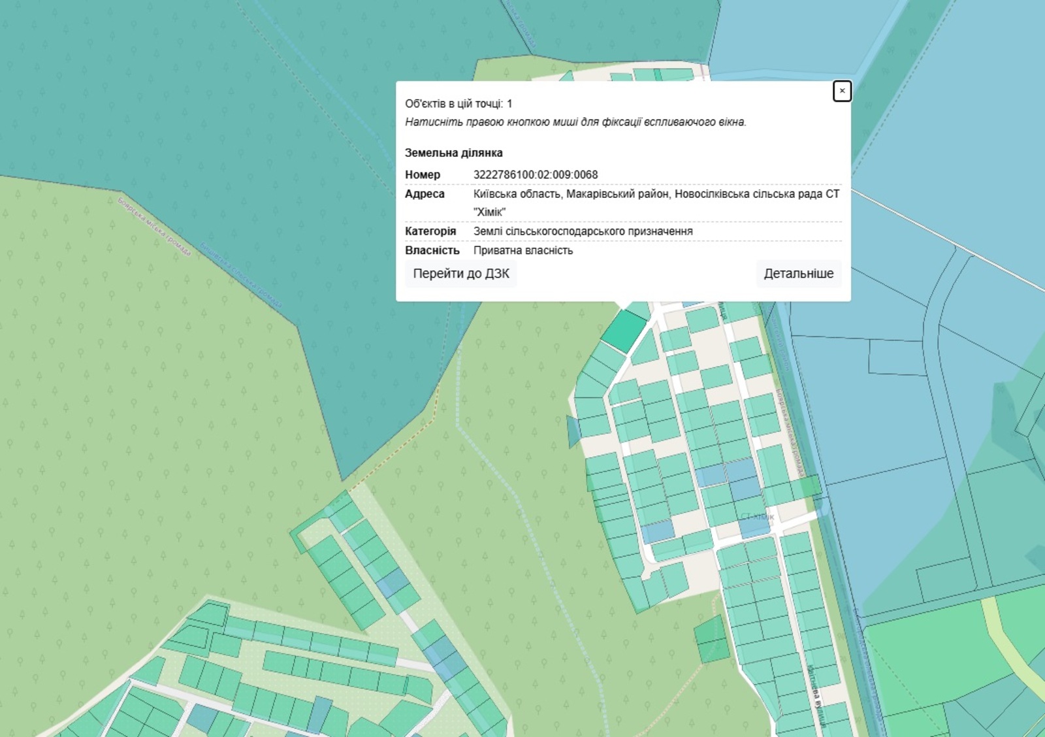Screen dimensions: 1045x737
Task: Select the highlighted dark green parcel below the popup
Action: coord(624,330)
